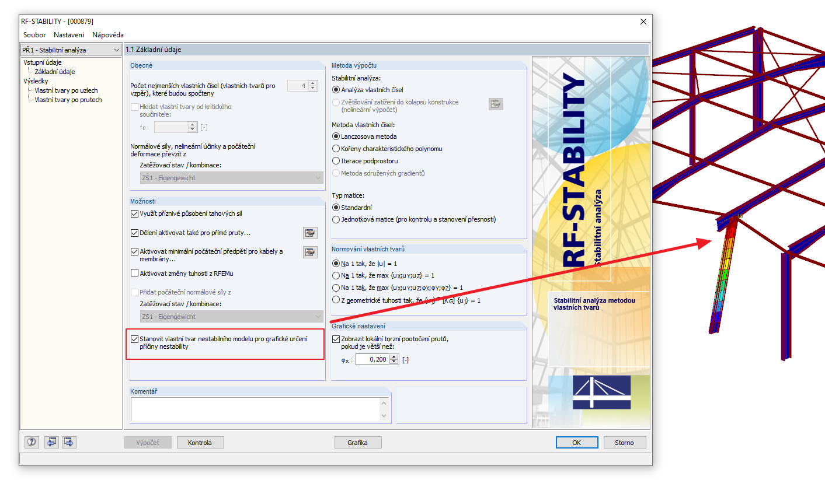
Task: Enable Aktivovat změny tuhosti z RFEMu
Action: (135, 273)
